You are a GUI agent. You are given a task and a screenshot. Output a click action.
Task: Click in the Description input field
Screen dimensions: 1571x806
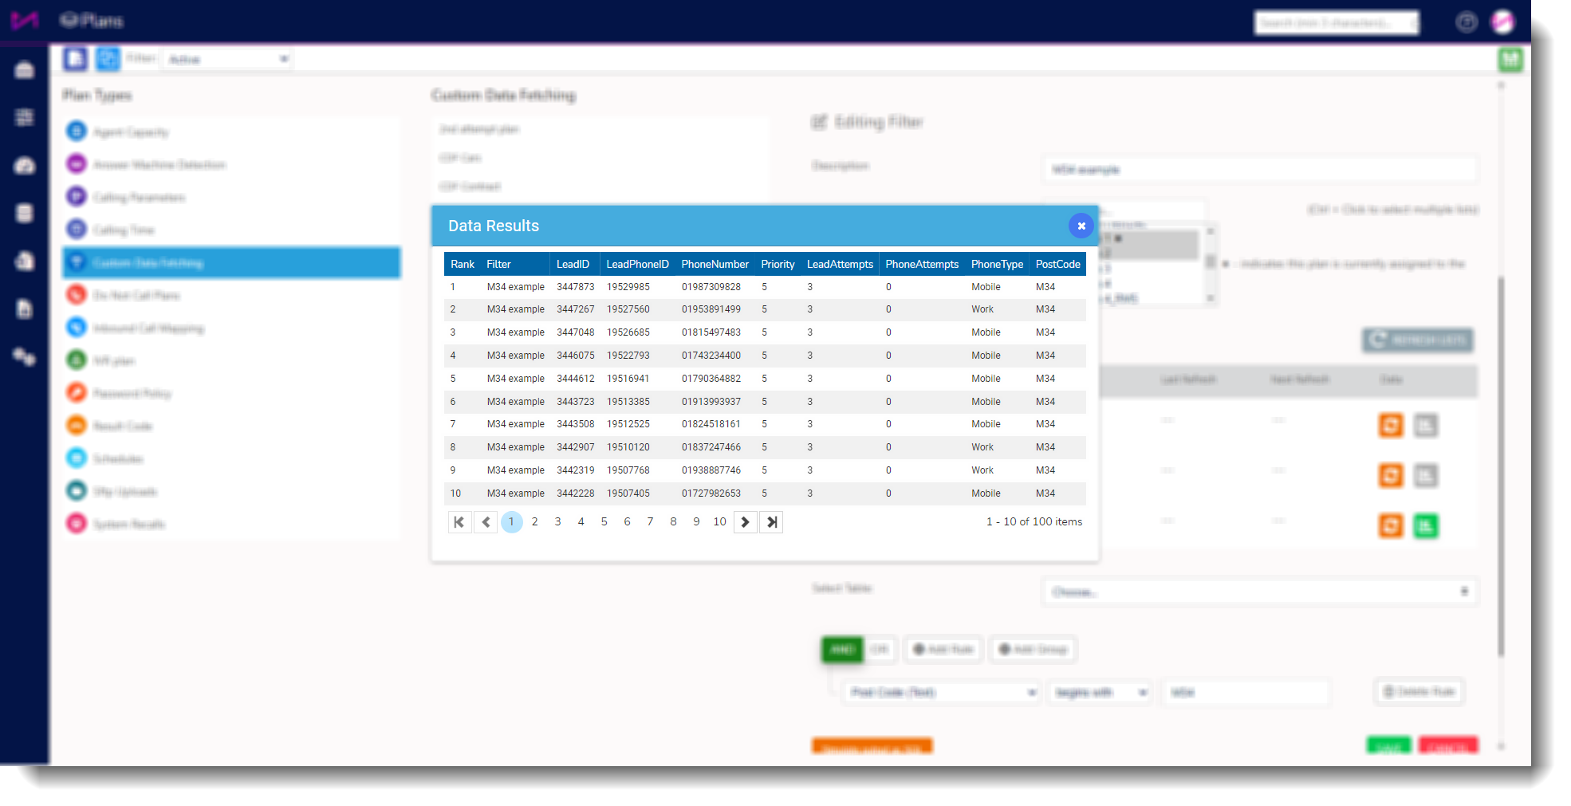[x=1259, y=169]
